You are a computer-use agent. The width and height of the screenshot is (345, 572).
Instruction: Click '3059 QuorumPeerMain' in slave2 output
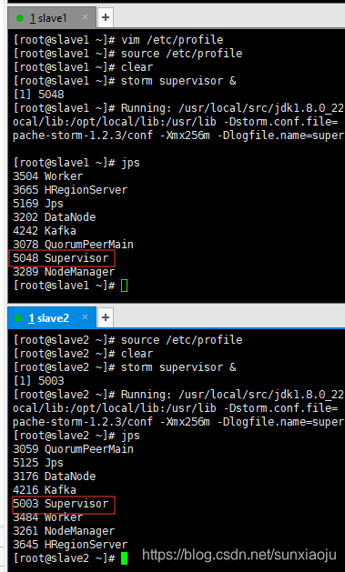[x=74, y=449]
